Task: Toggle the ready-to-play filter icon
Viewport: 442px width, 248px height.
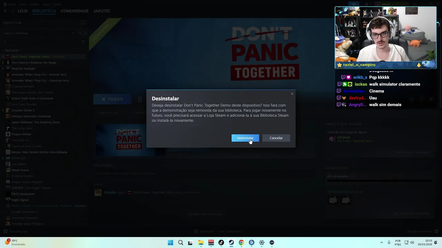Action: pos(85,33)
